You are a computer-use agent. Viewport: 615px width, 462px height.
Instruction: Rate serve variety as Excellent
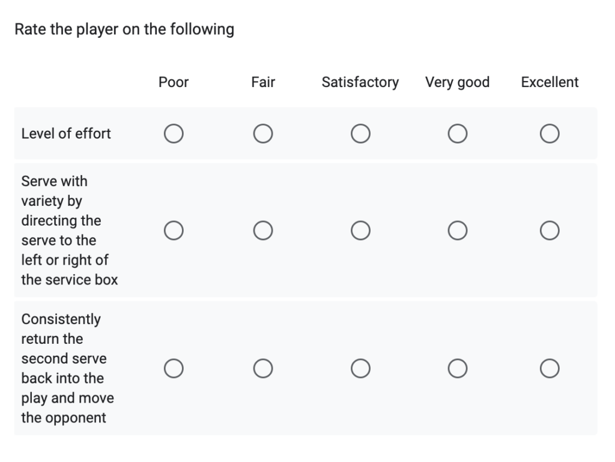pos(550,230)
